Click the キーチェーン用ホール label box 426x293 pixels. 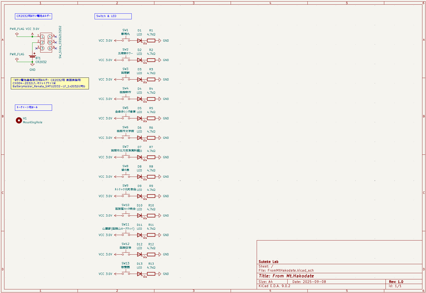[x=33, y=107]
